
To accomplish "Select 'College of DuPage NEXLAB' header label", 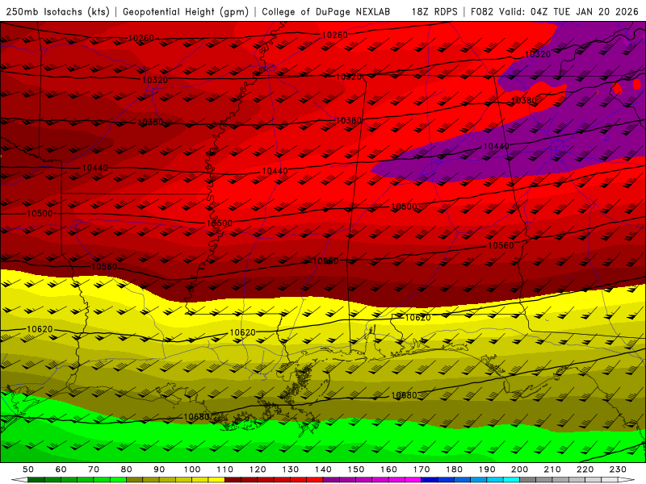I will click(326, 12).
